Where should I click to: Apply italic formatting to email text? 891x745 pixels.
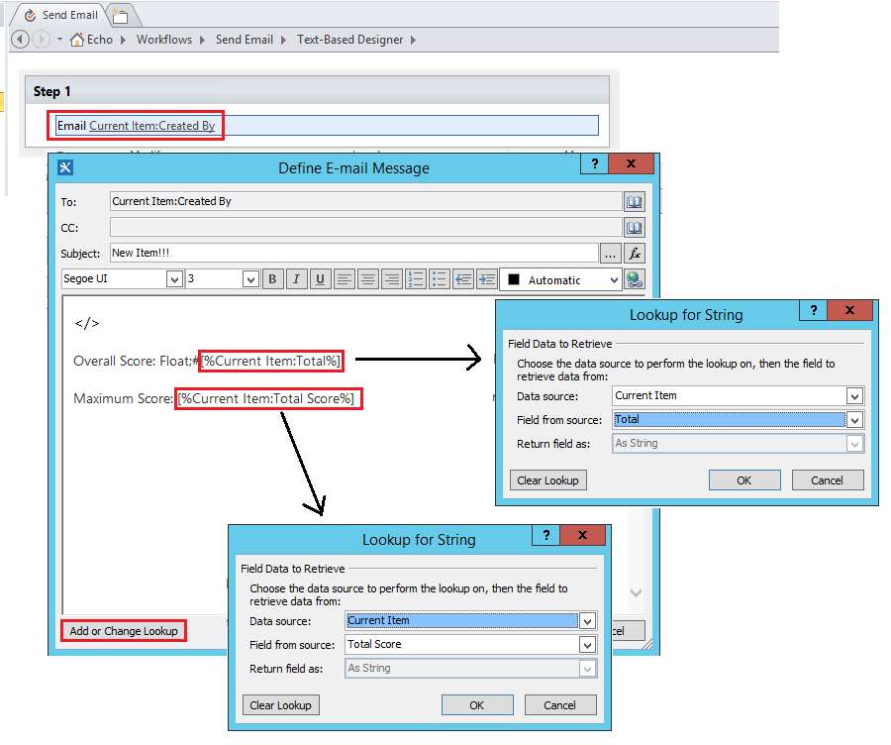pos(296,279)
